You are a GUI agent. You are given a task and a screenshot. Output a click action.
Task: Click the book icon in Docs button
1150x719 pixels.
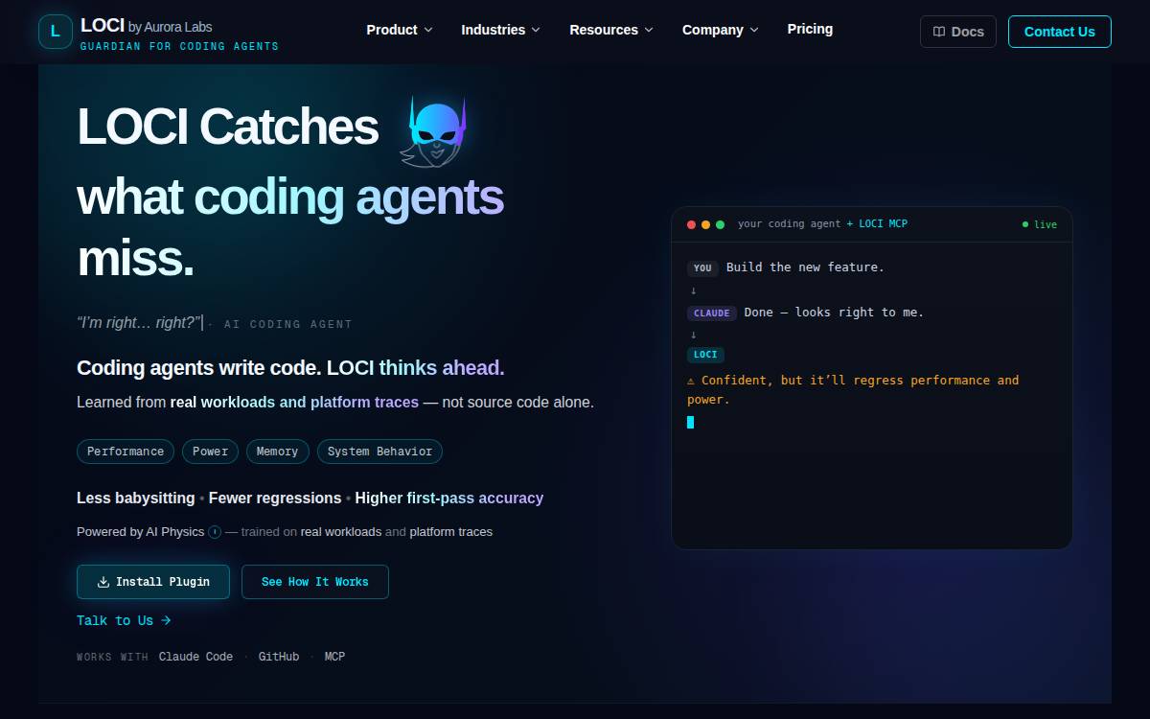939,32
